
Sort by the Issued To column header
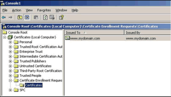(94, 33)
